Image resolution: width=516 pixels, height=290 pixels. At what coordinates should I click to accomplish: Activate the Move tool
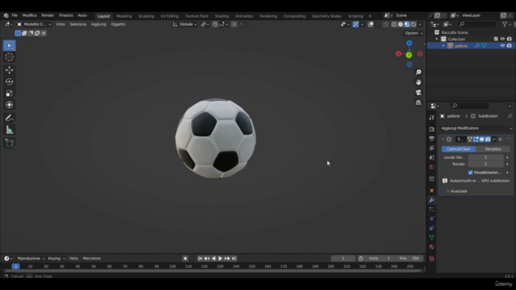[x=9, y=70]
